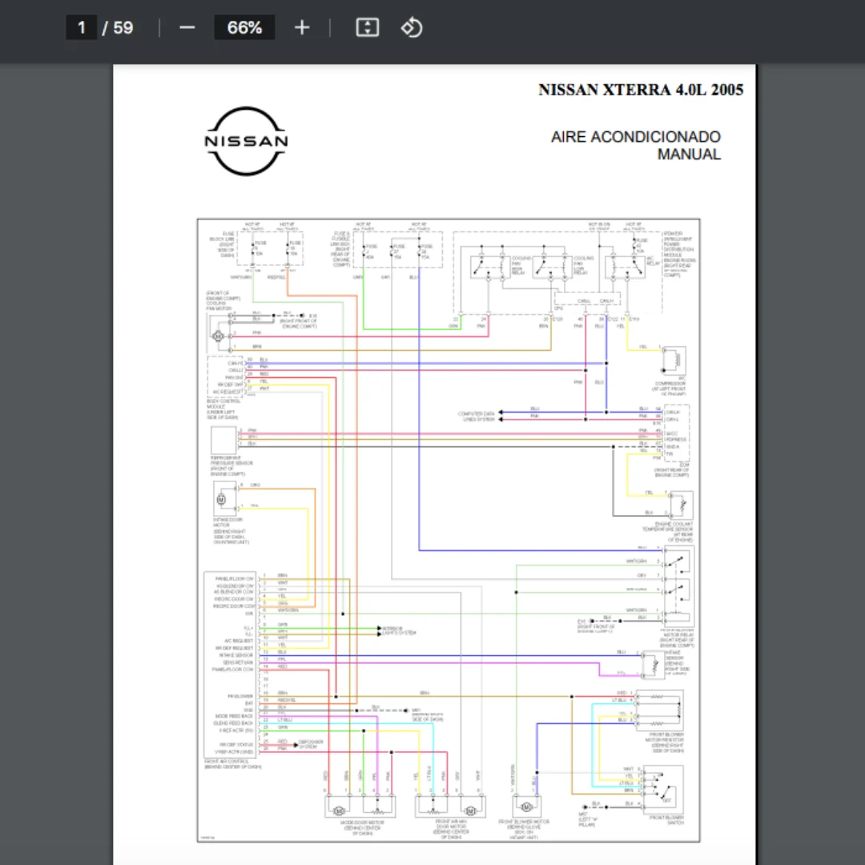Click the 66% zoom level field
Viewport: 865px width, 865px height.
(244, 27)
